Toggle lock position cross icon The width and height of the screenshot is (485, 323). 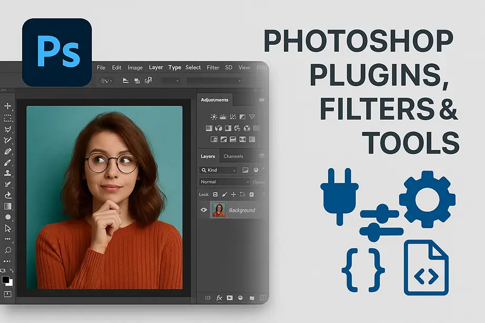(x=234, y=194)
